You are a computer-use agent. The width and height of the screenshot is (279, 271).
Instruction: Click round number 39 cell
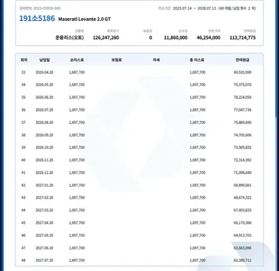coord(24,148)
